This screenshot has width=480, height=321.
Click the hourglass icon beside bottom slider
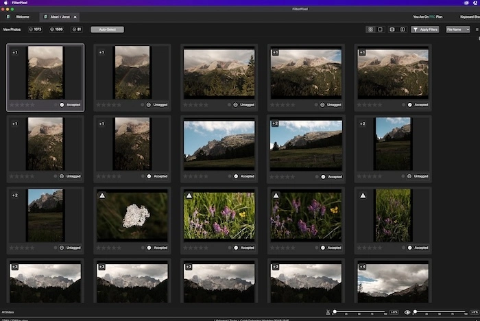tap(327, 312)
